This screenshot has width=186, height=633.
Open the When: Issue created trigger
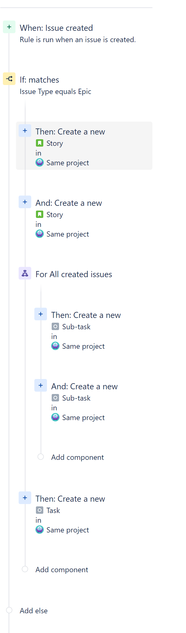56,28
